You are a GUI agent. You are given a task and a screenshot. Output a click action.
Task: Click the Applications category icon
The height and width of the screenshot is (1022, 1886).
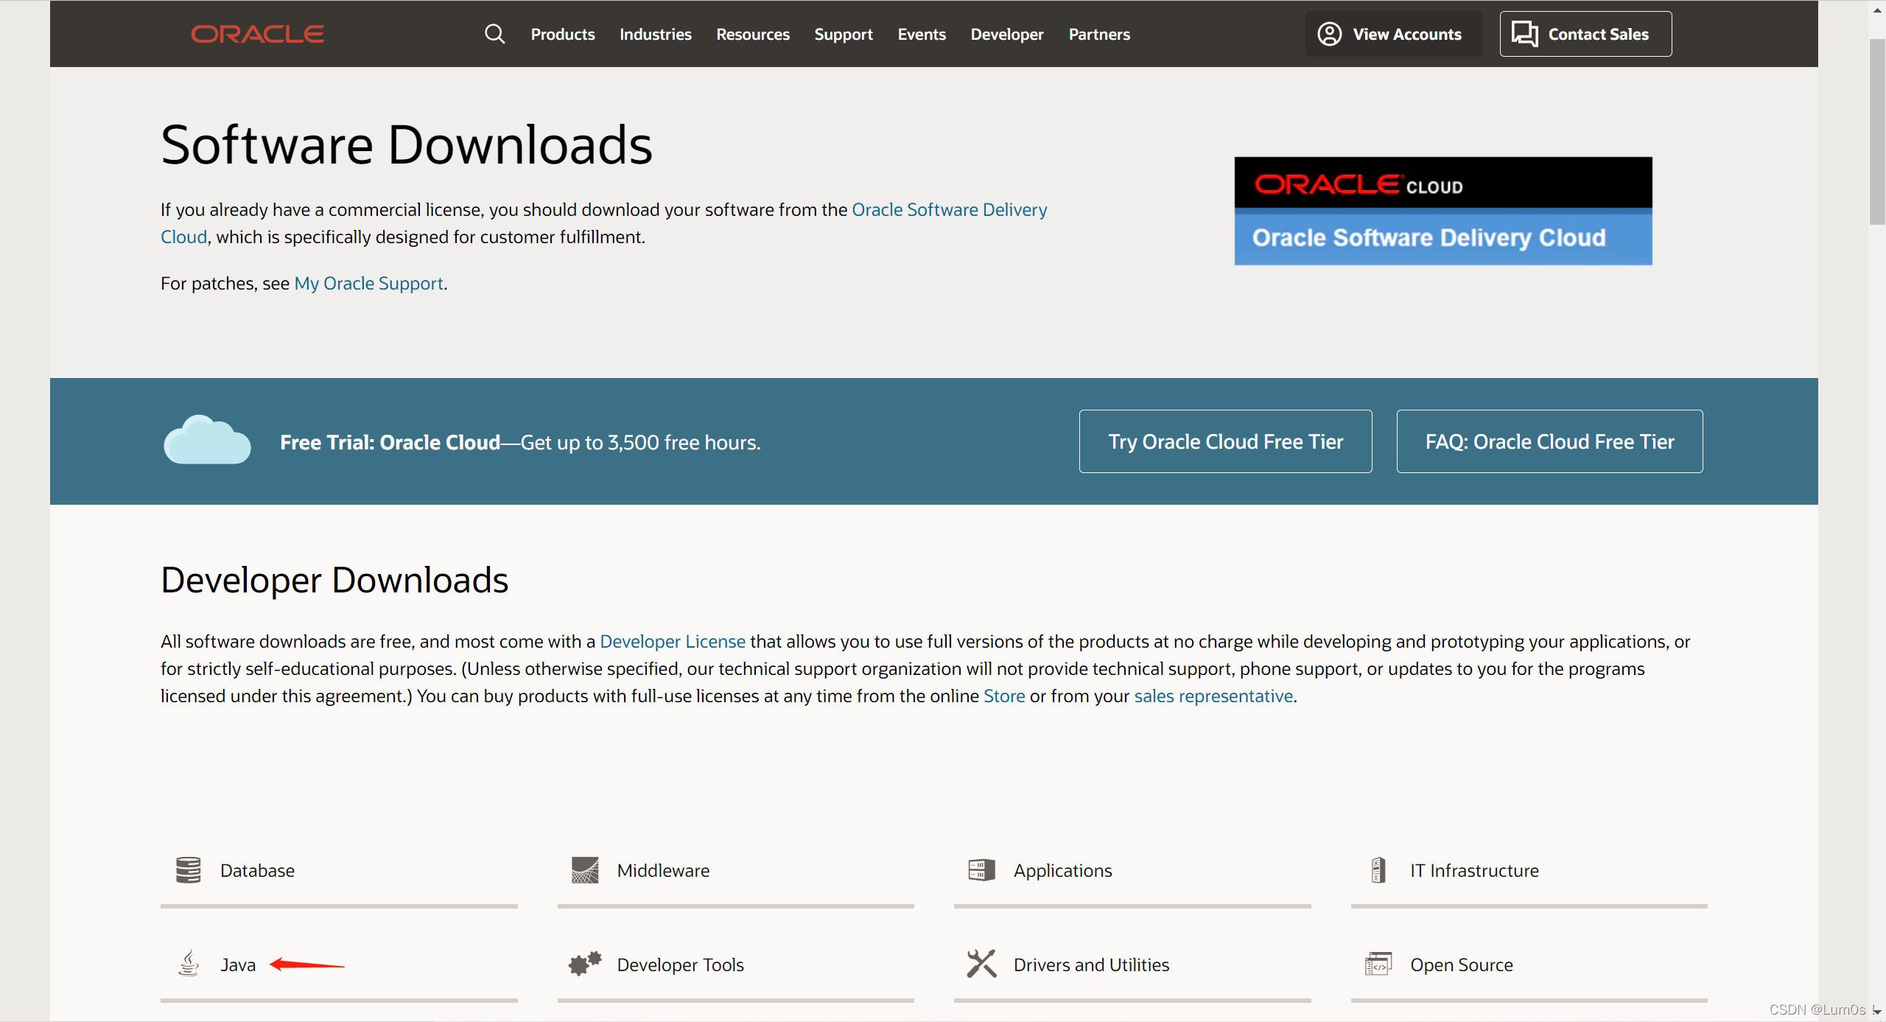(x=981, y=870)
